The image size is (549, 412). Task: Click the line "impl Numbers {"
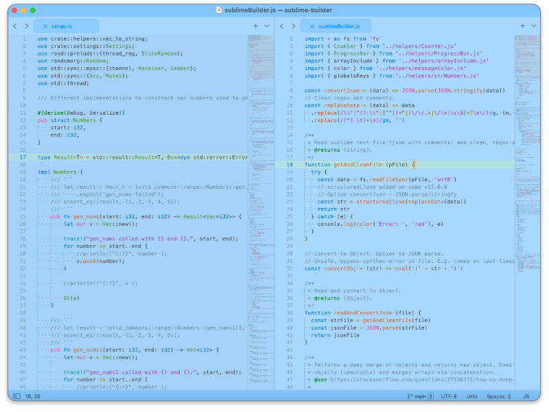pos(60,172)
